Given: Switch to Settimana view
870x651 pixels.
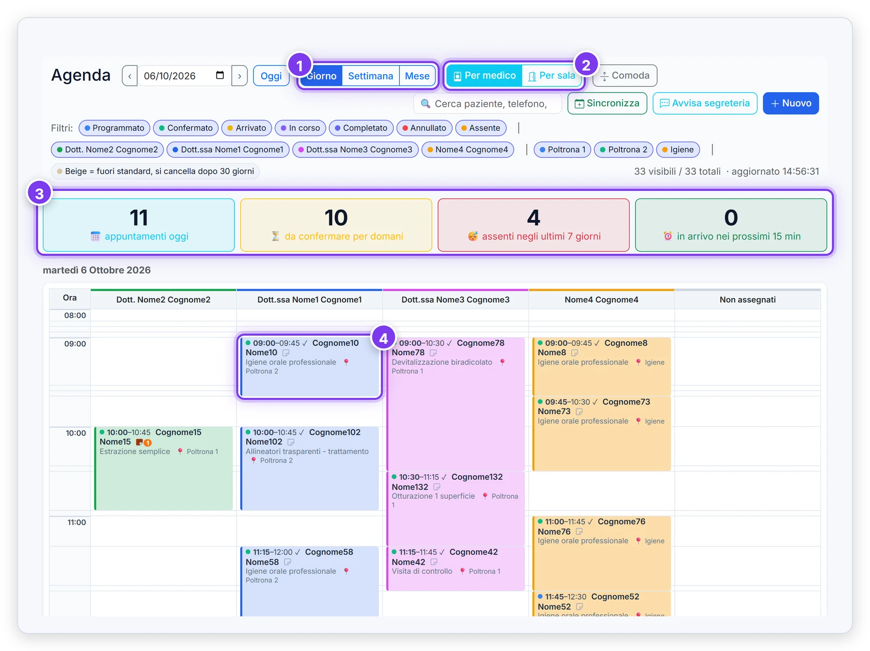Looking at the screenshot, I should click(370, 76).
